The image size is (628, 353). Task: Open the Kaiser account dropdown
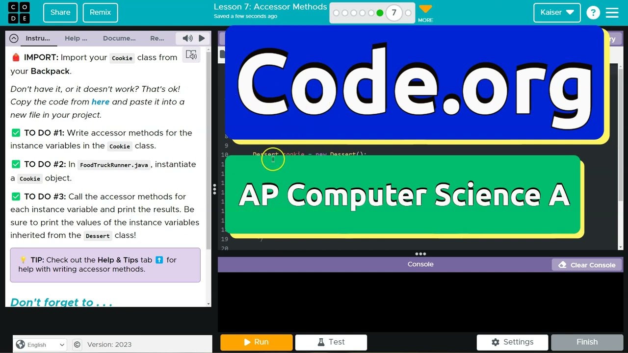pos(557,12)
